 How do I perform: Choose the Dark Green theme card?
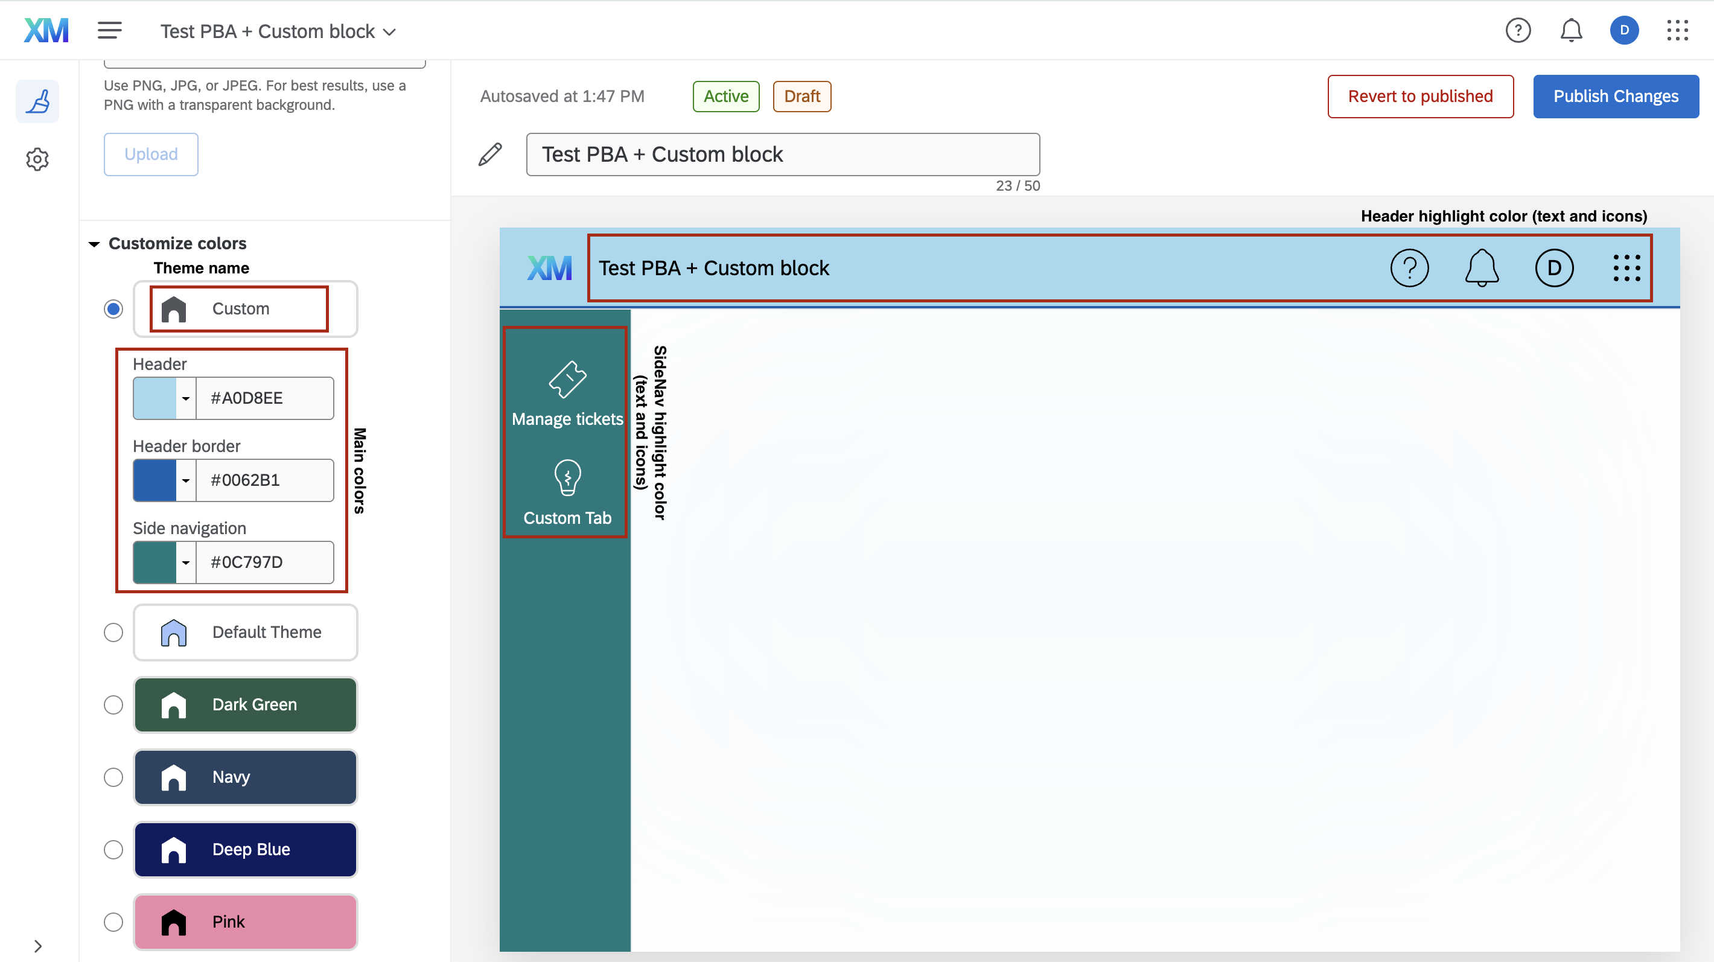[246, 705]
